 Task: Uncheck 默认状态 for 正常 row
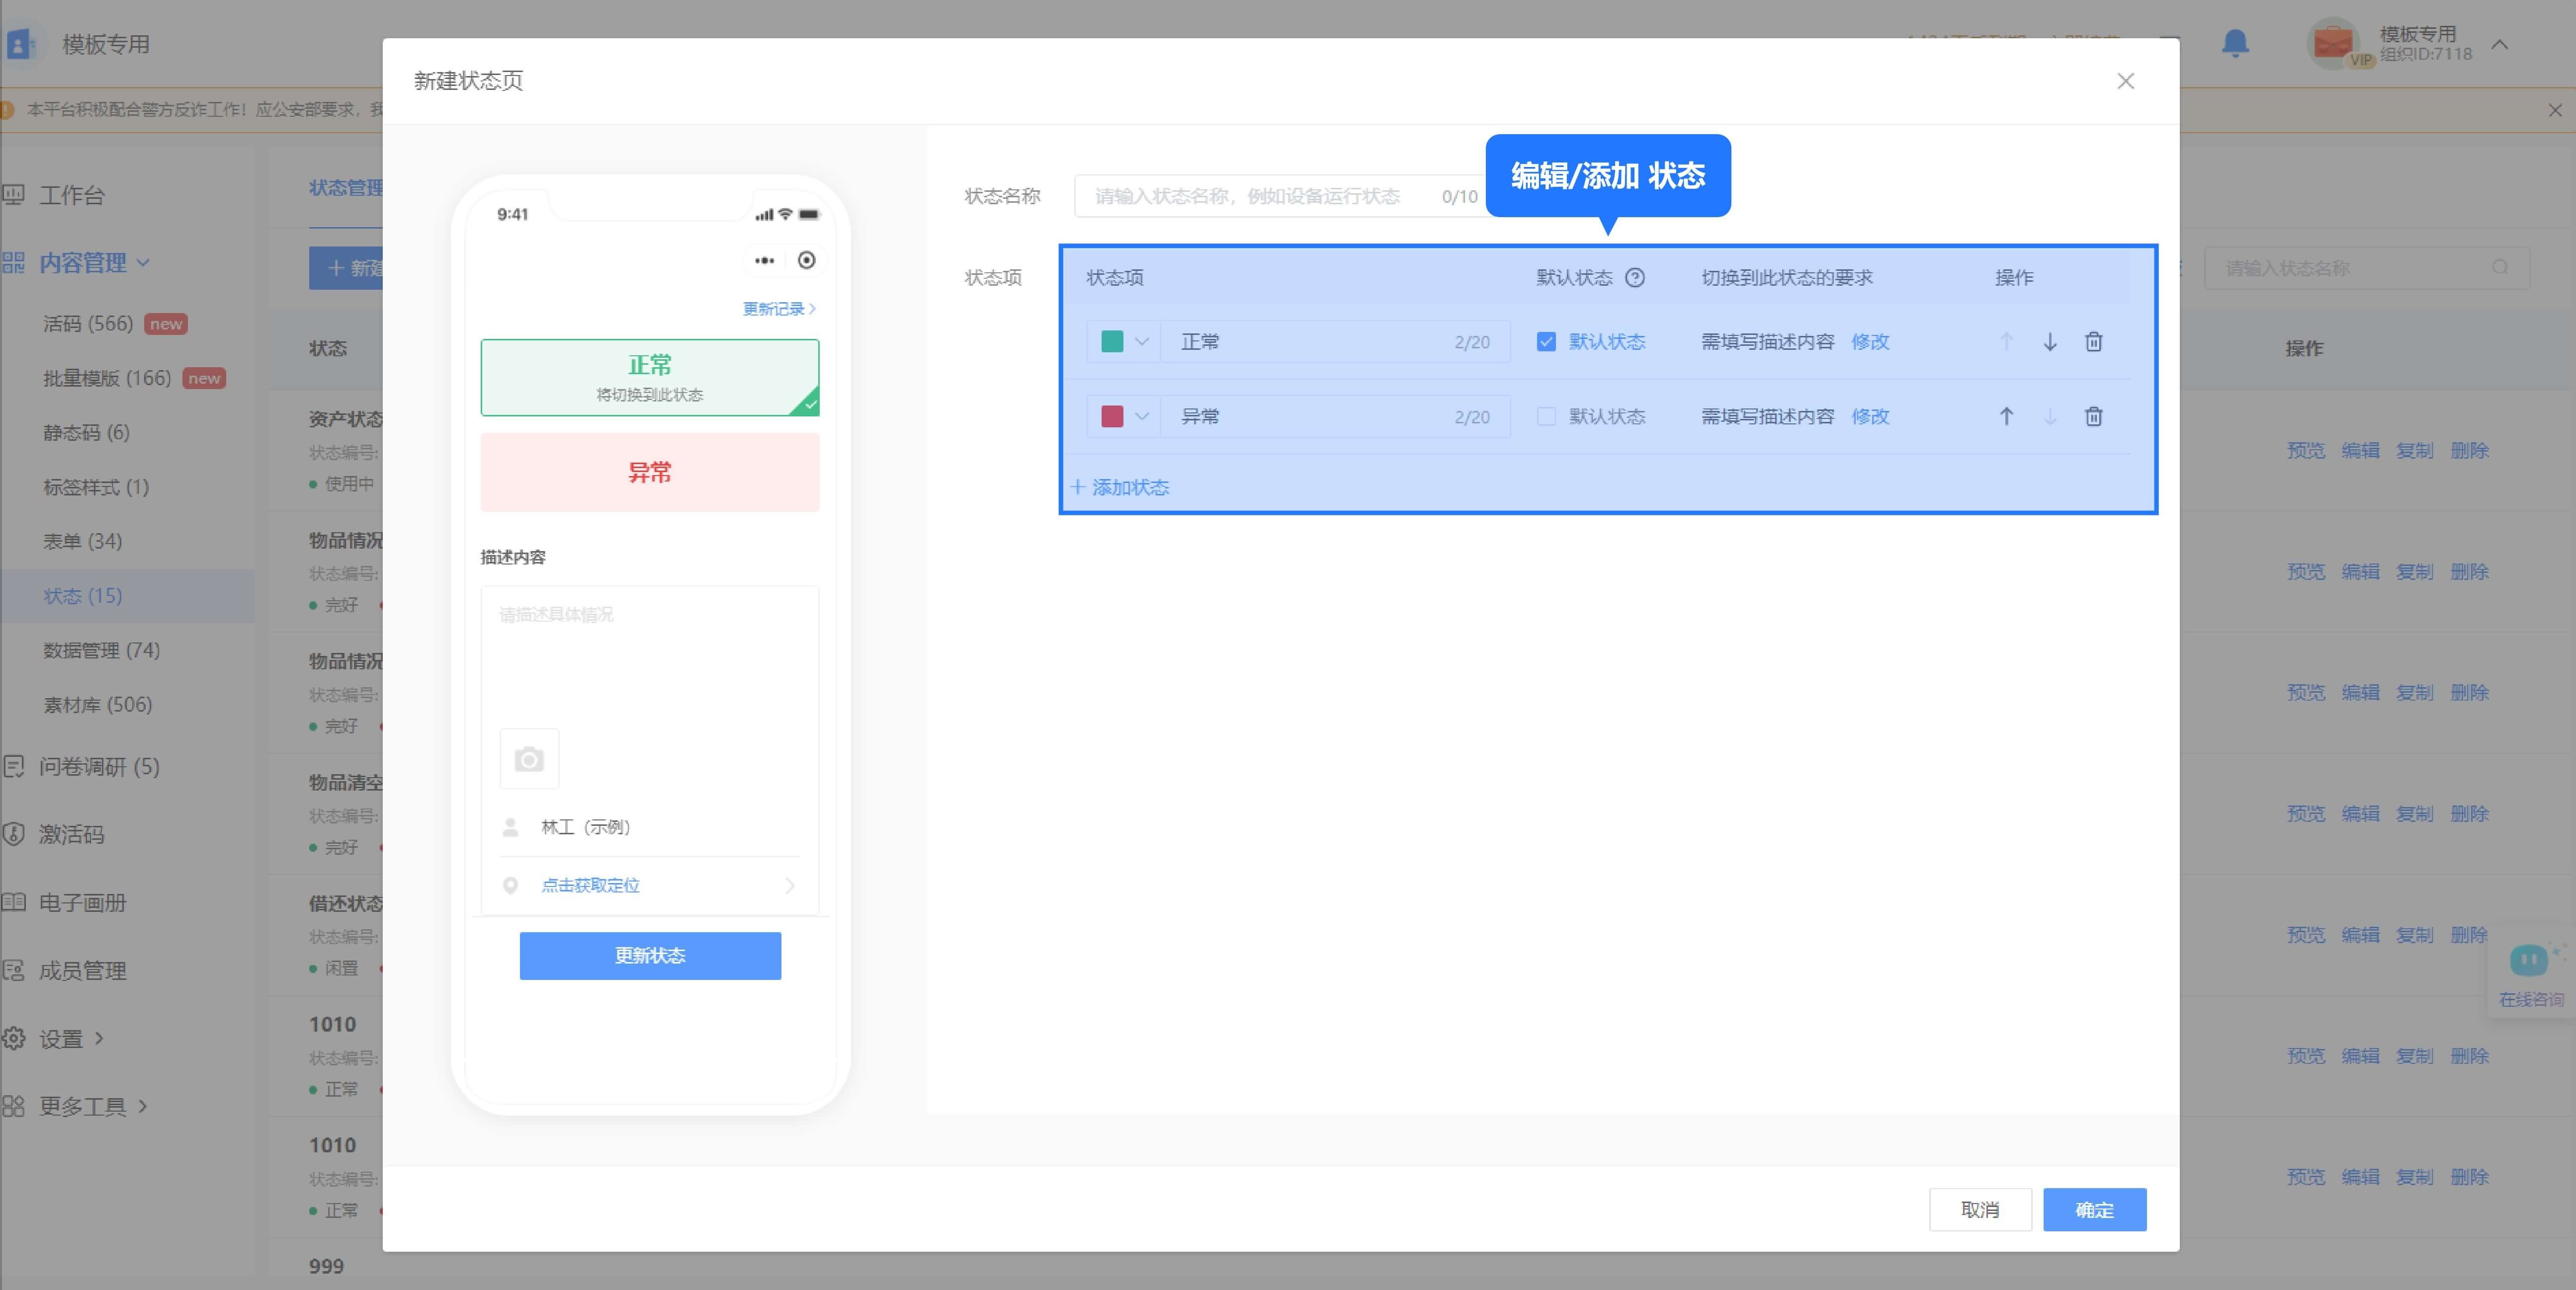point(1546,342)
